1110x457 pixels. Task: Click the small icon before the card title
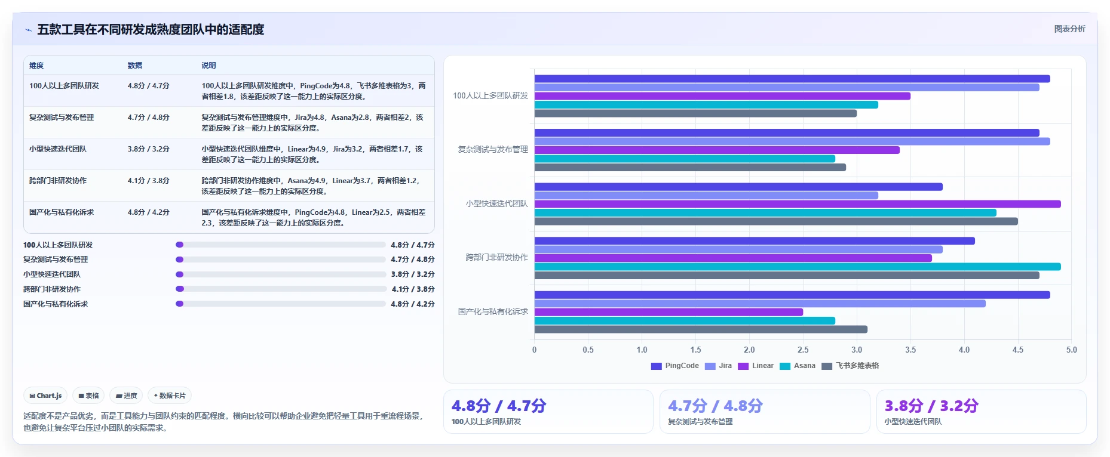click(28, 30)
